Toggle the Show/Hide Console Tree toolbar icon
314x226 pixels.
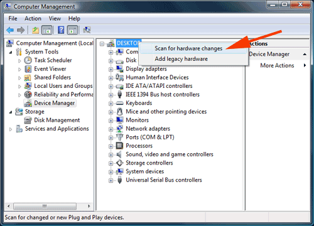(x=47, y=30)
